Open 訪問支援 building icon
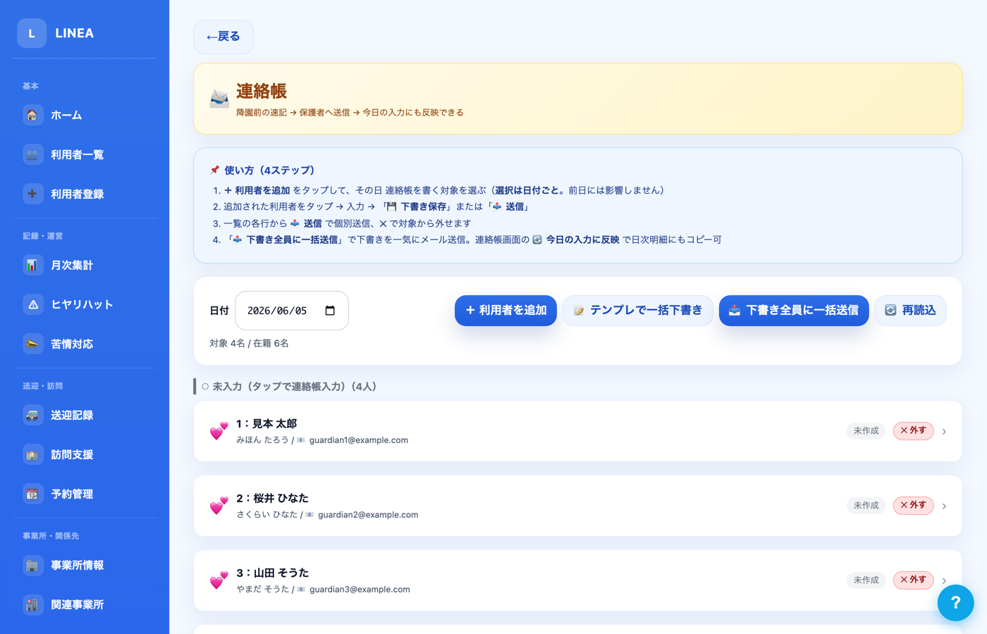Screen dimensions: 987x634 [x=32, y=454]
